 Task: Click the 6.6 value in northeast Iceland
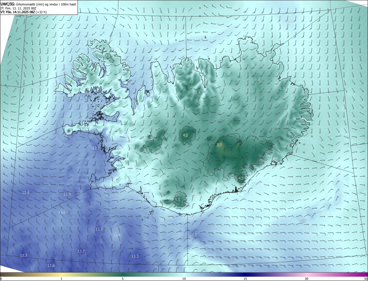click(257, 80)
